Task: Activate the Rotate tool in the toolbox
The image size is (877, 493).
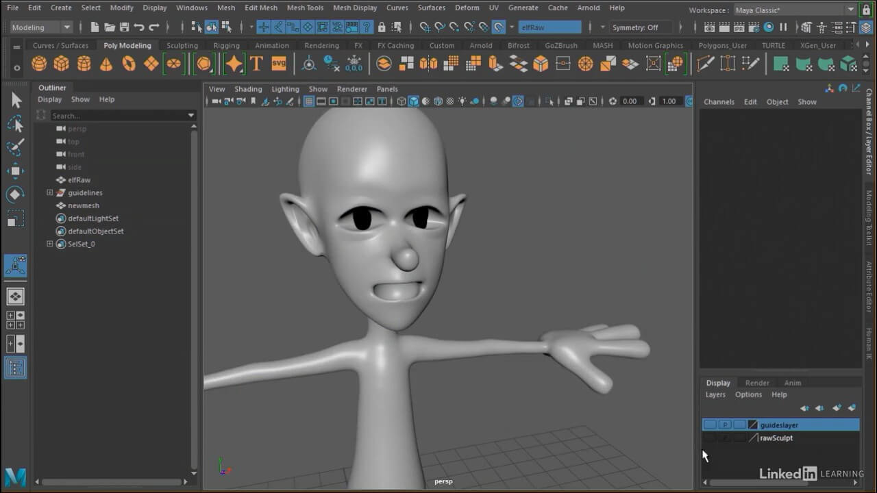Action: tap(15, 194)
